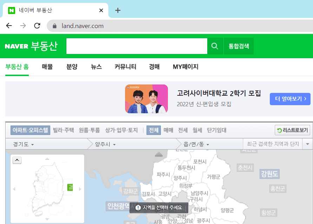Click the green search magnifier icon
This screenshot has width=313, height=224.
215,46
